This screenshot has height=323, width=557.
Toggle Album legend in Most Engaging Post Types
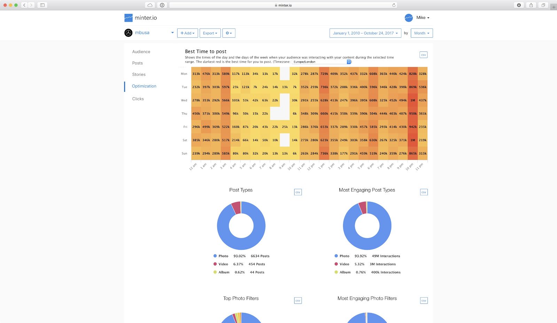coord(343,272)
